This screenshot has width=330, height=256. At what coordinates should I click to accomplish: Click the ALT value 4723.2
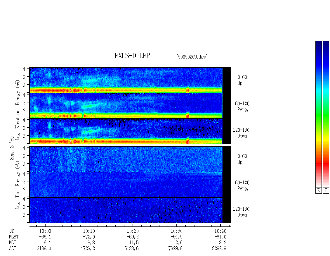[x=88, y=249]
